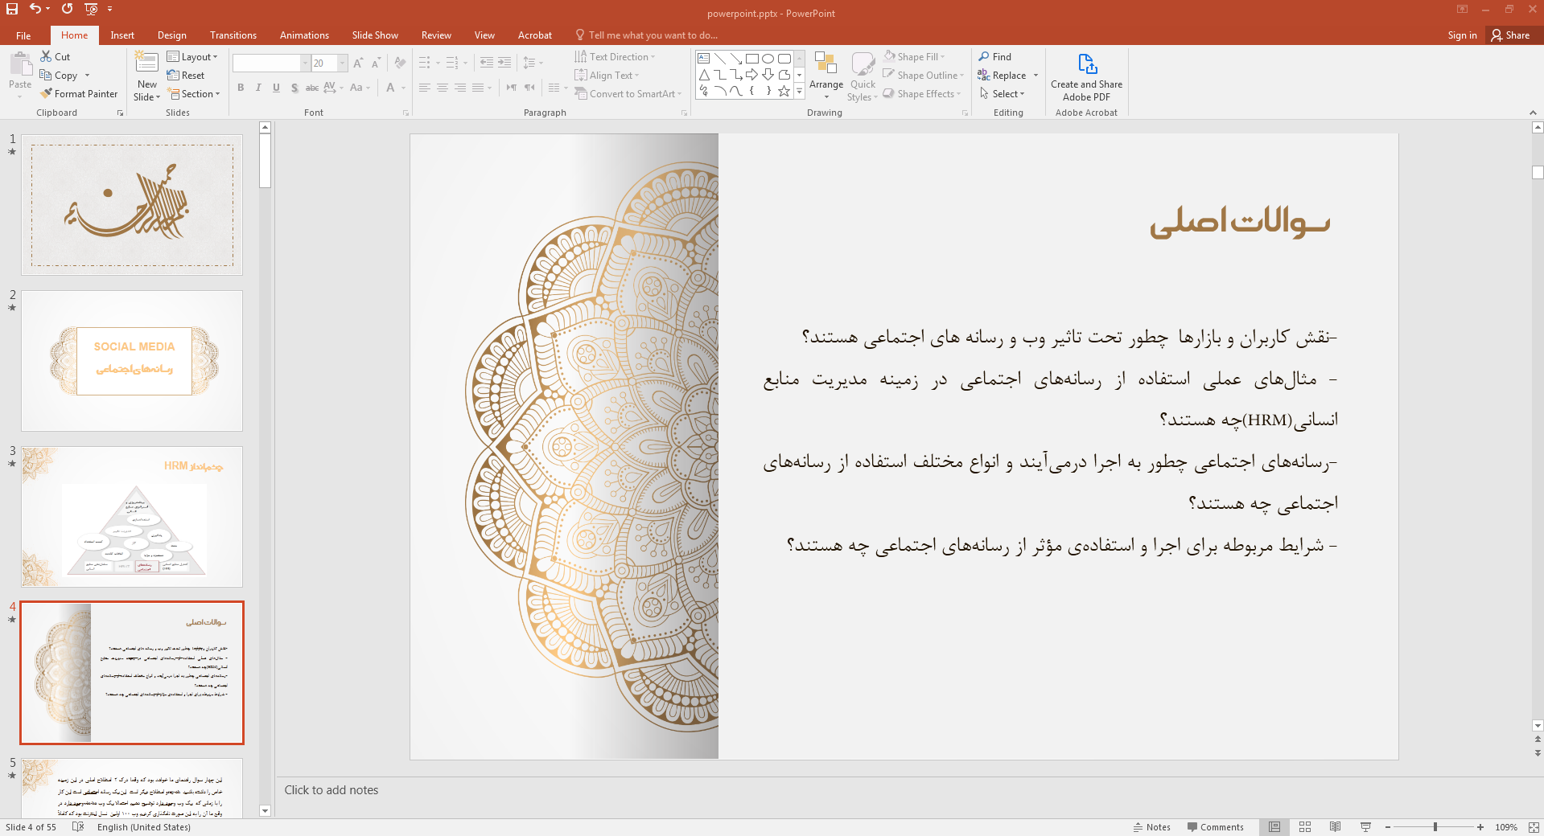The width and height of the screenshot is (1544, 836).
Task: Click Create and Share Adobe PDF
Action: pos(1086,77)
